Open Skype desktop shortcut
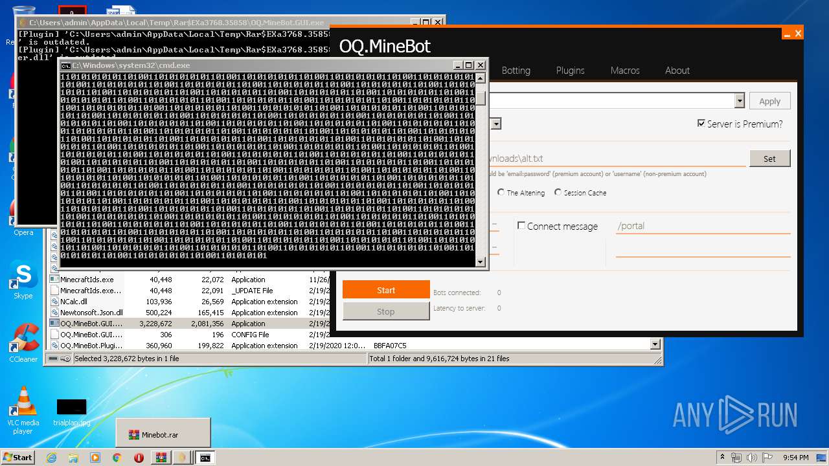Viewport: 829px width, 466px height. 23,280
